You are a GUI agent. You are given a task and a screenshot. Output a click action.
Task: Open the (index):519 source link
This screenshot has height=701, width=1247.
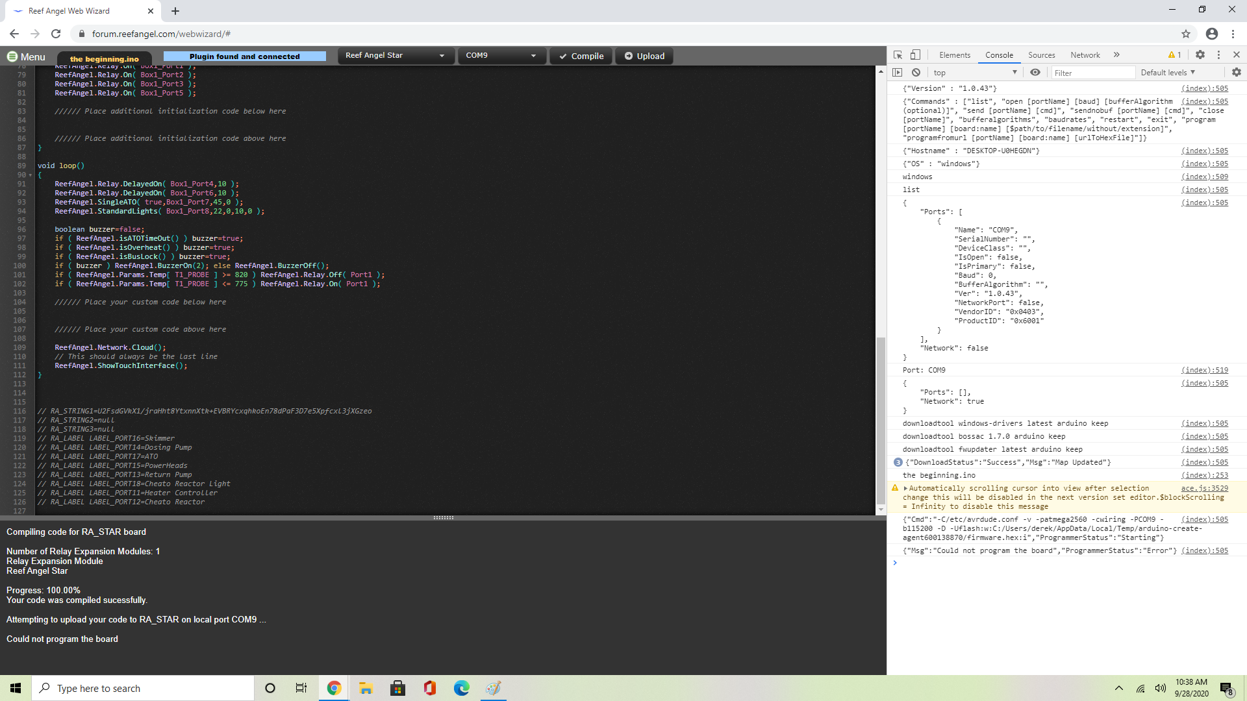tap(1205, 370)
